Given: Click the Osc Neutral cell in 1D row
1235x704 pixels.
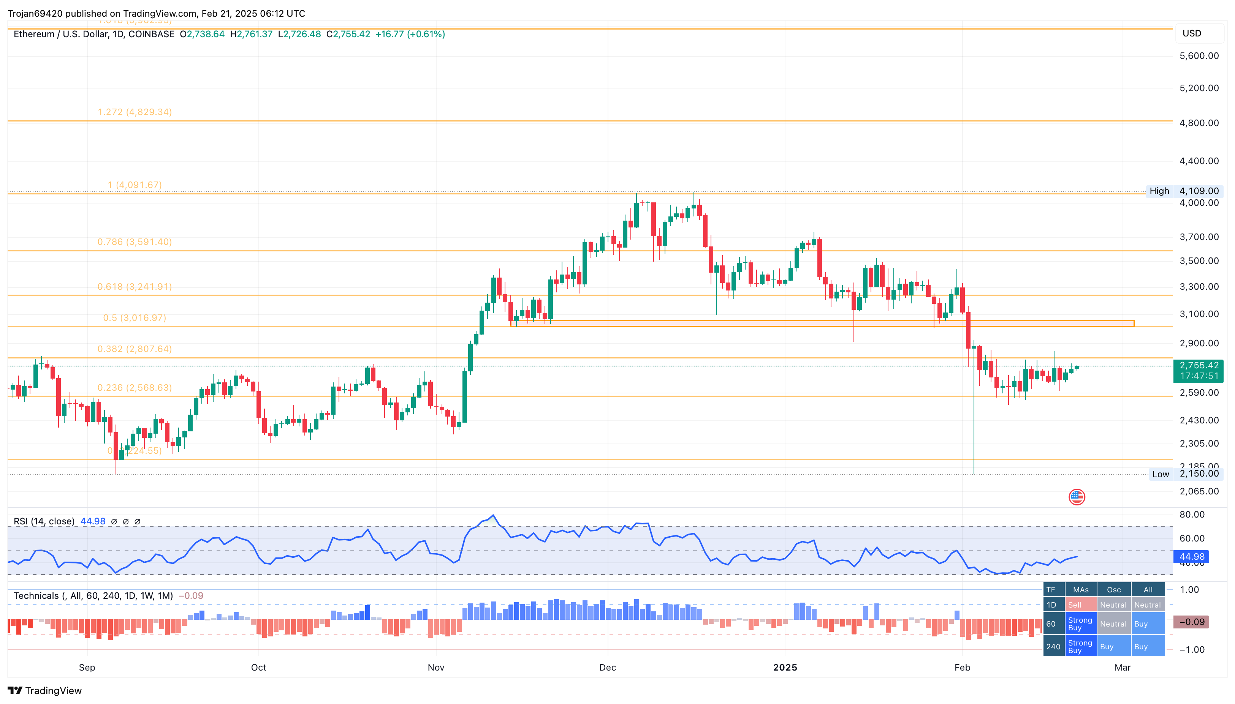Looking at the screenshot, I should click(1113, 605).
